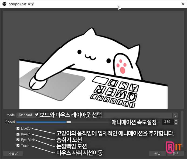
Task: Close the bongobs cat properties window
Action: coord(183,4)
